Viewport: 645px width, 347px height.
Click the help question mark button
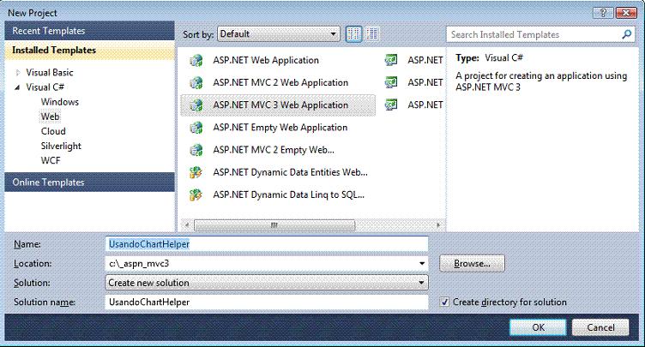pos(603,13)
